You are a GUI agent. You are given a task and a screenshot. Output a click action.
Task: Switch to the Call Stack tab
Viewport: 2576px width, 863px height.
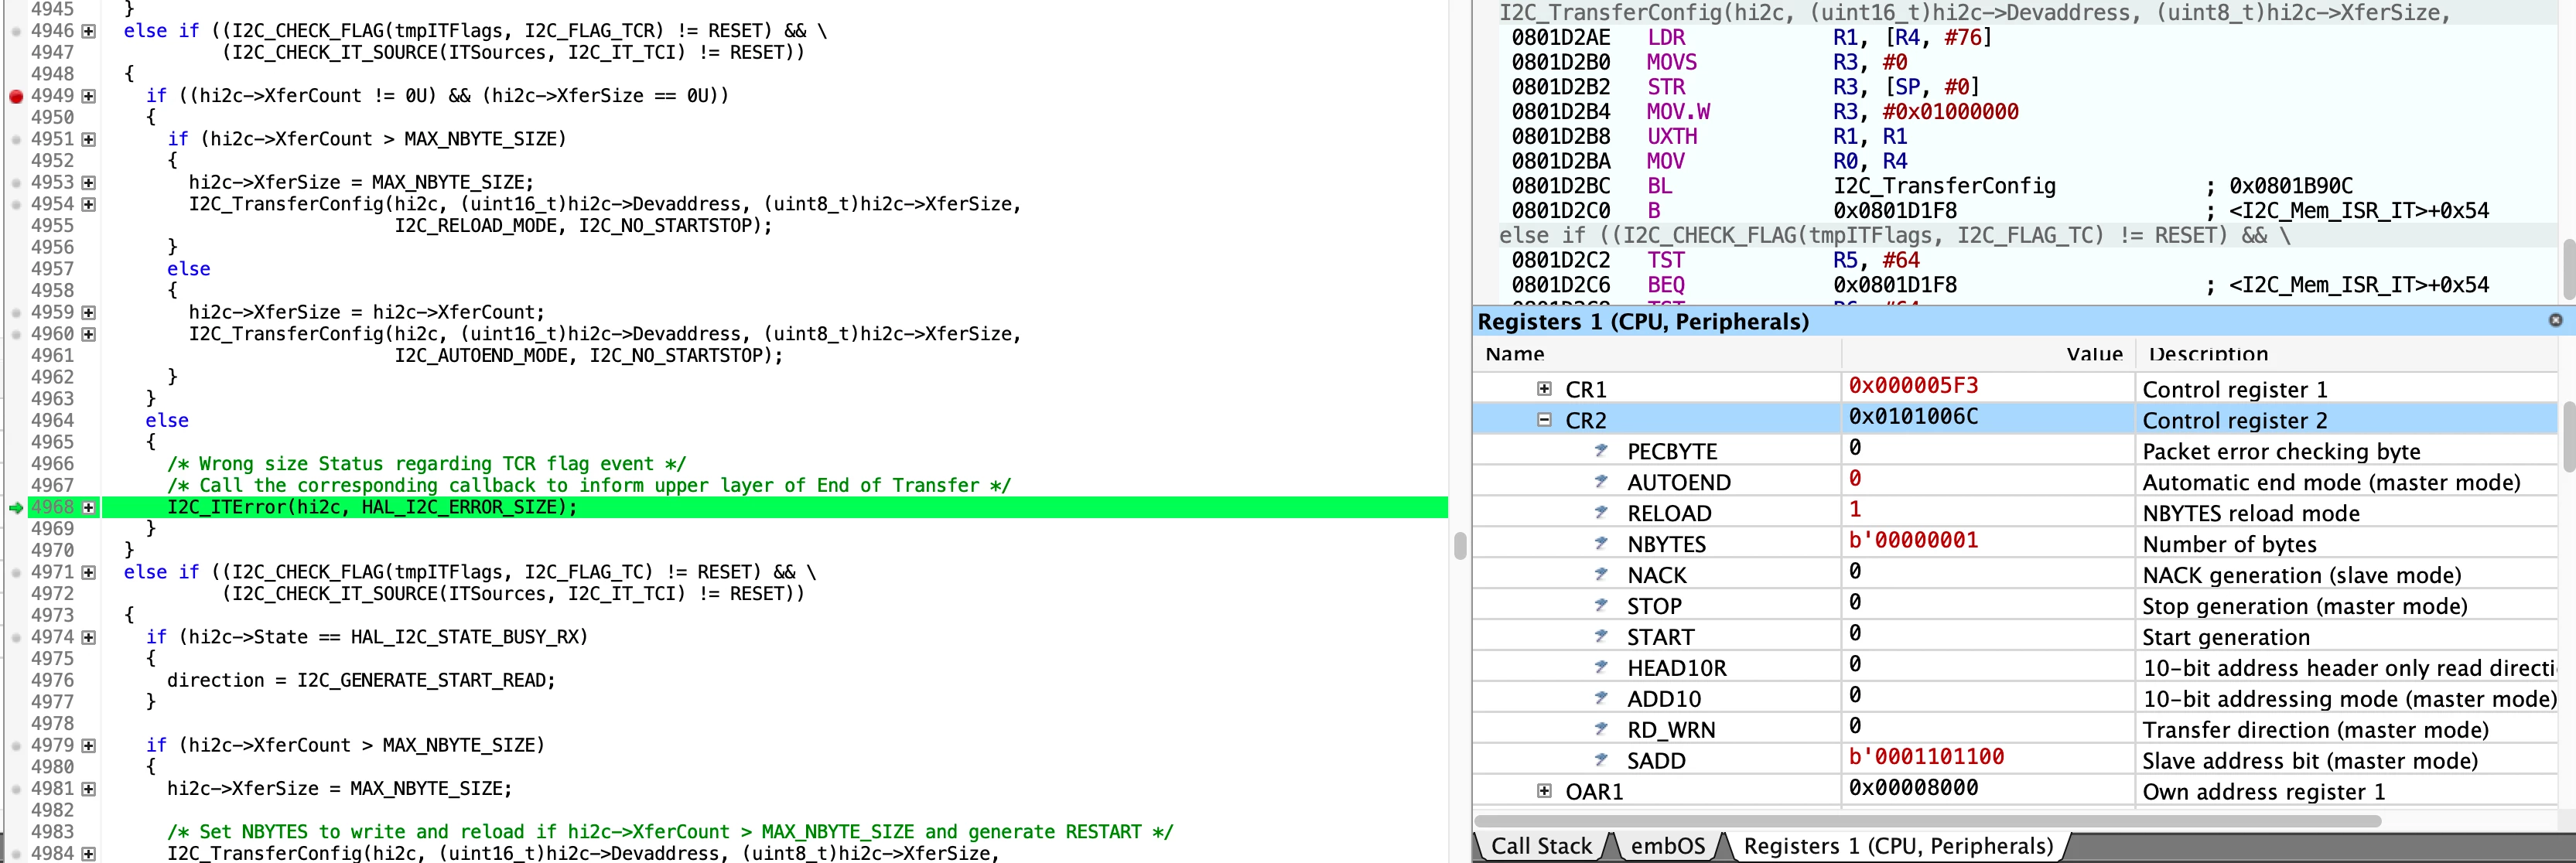click(x=1541, y=846)
